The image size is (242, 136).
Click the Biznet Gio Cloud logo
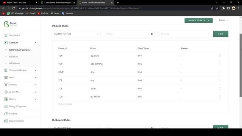click(x=11, y=24)
